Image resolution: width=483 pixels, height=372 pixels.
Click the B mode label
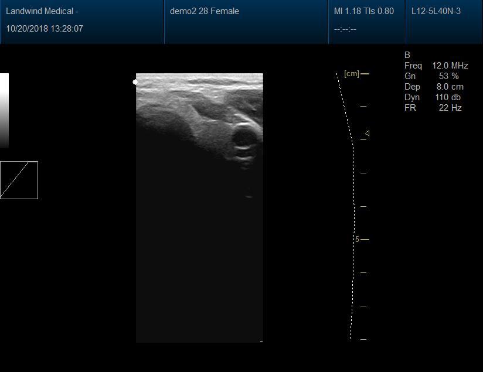tap(407, 55)
